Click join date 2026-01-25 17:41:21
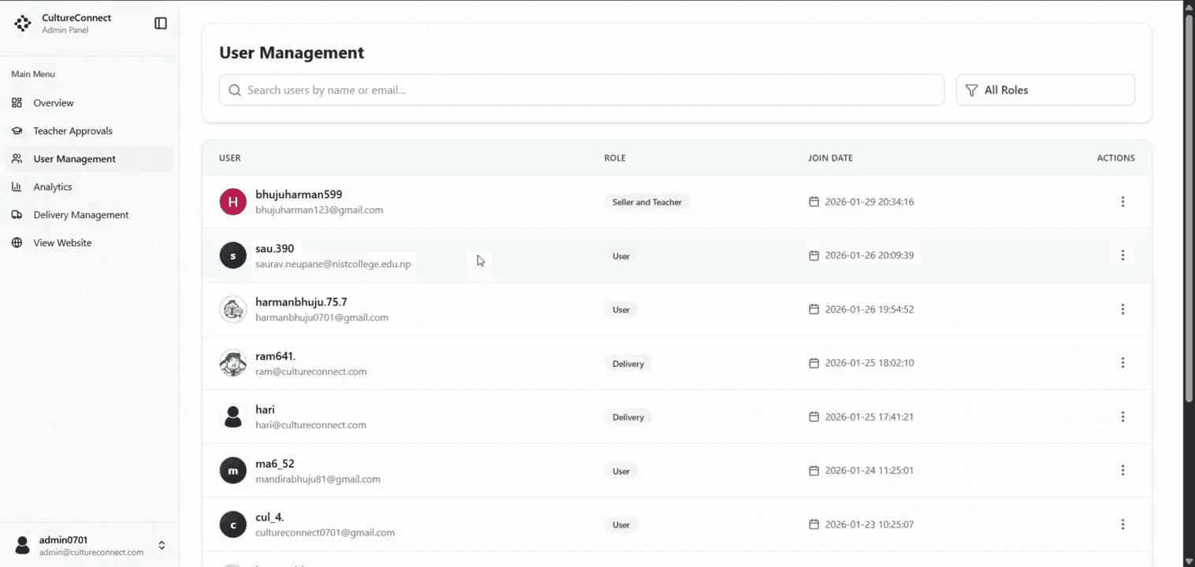Viewport: 1195px width, 567px height. point(869,417)
